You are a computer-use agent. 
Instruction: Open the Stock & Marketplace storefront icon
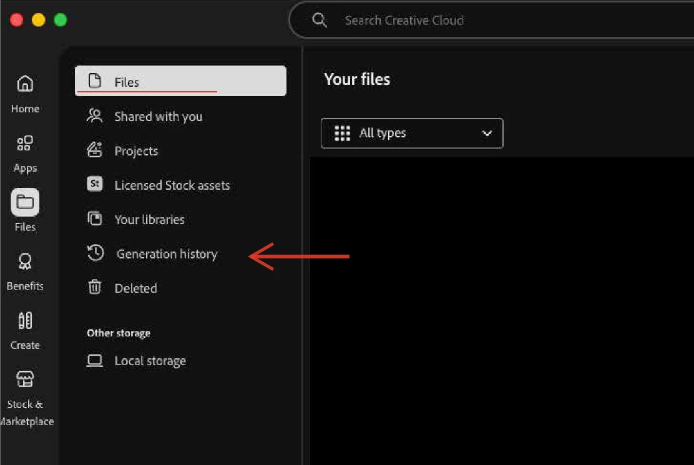click(25, 379)
